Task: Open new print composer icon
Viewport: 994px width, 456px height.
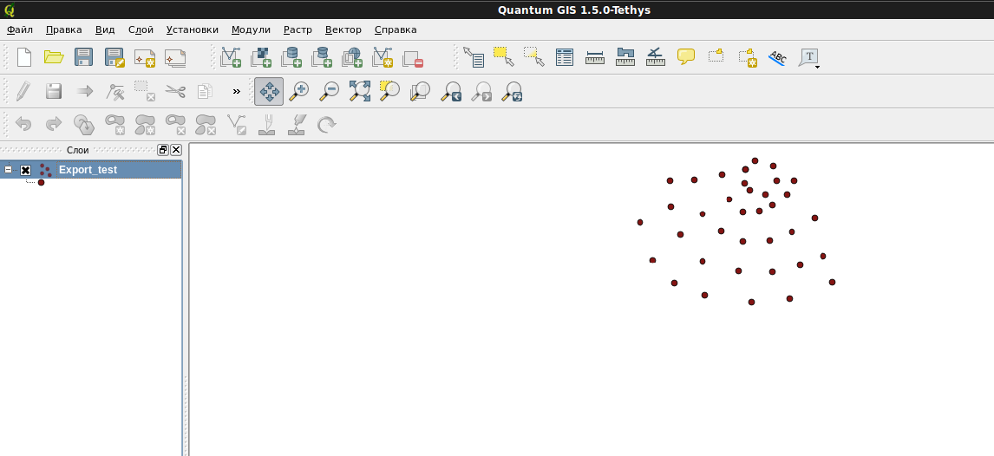Action: (x=145, y=57)
